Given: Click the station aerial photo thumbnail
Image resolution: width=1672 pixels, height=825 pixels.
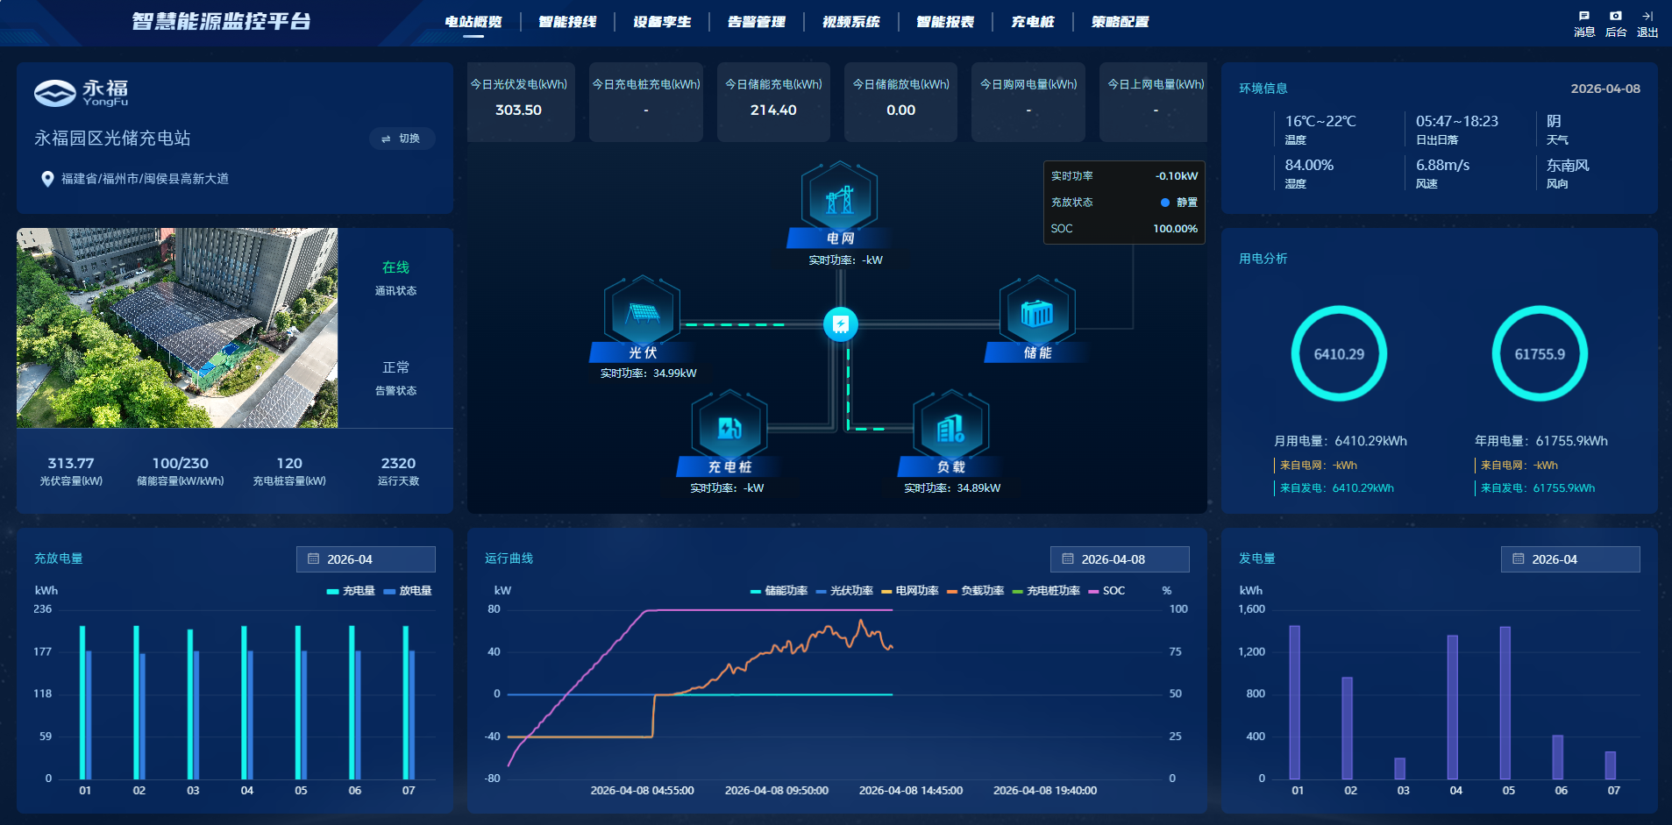Looking at the screenshot, I should tap(177, 328).
